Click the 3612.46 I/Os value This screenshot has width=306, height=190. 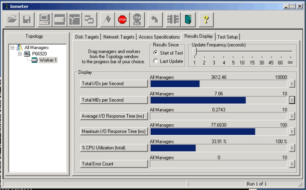(218, 77)
